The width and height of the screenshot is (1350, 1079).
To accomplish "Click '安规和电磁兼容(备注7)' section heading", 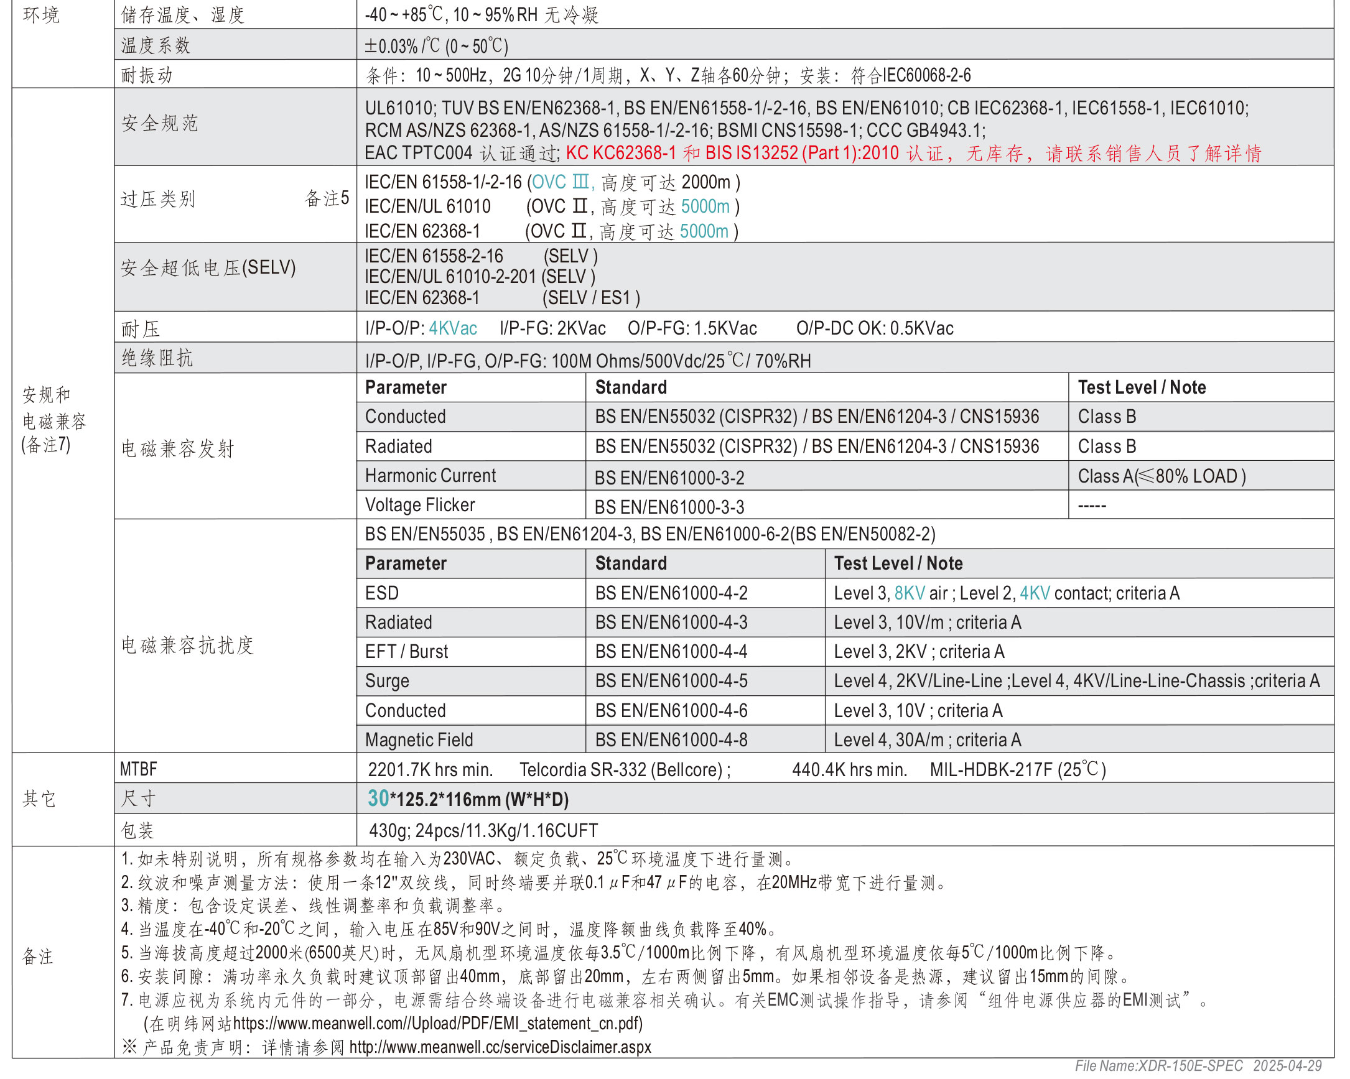I will (54, 420).
